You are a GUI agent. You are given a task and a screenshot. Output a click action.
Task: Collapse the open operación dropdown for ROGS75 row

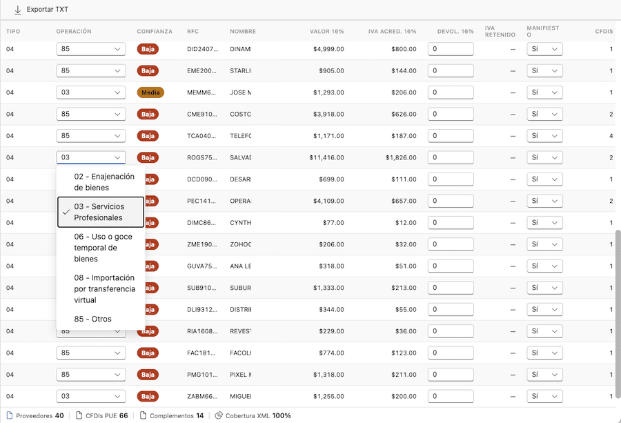[x=90, y=157]
